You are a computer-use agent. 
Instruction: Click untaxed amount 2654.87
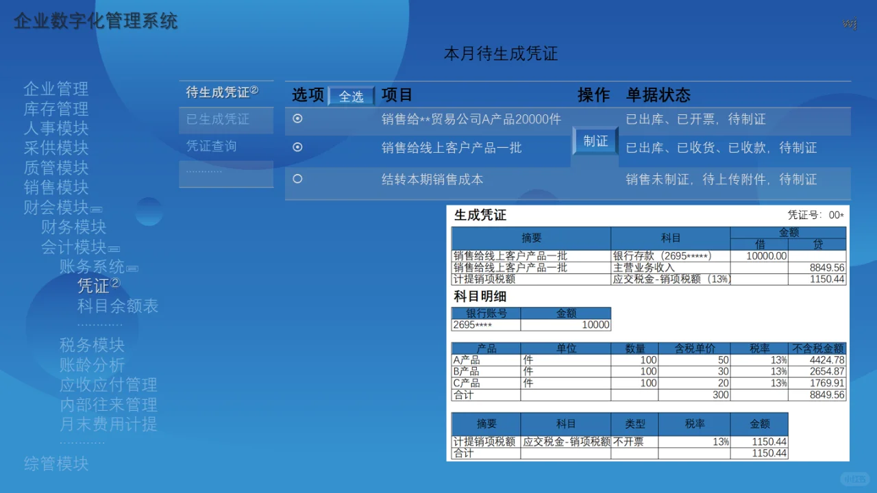[x=817, y=372]
